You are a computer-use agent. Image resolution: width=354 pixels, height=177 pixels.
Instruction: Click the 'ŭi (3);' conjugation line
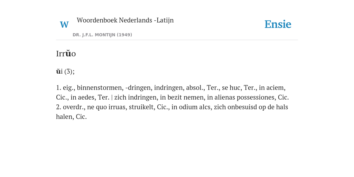coord(65,71)
